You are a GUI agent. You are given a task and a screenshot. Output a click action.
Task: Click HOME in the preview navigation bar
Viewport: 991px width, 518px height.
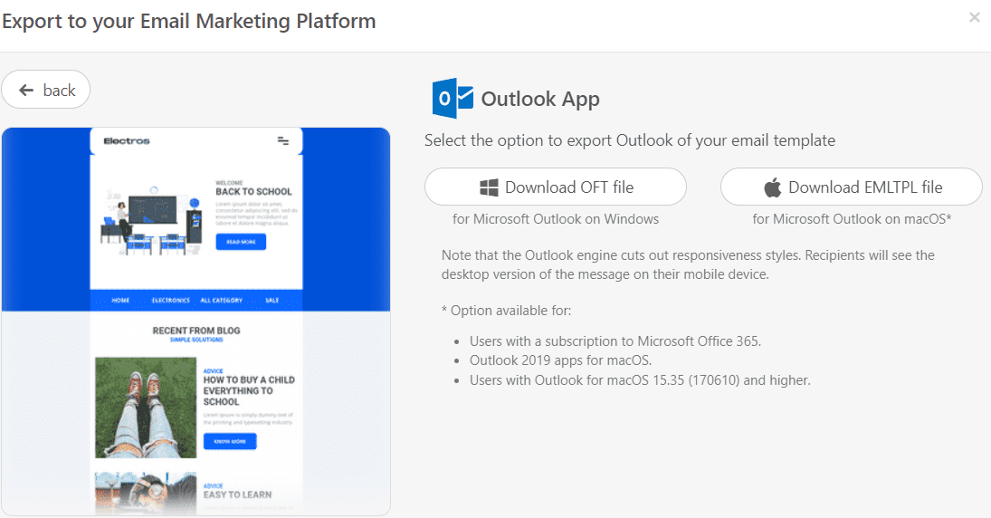coord(120,301)
